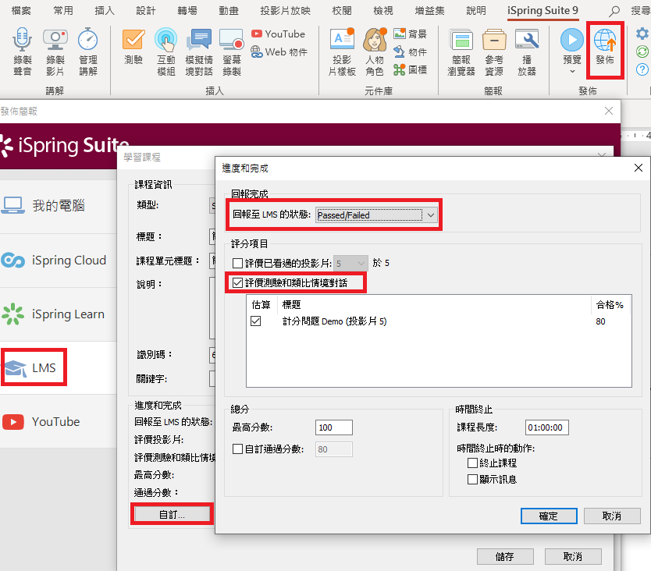The height and width of the screenshot is (571, 651).
Task: Click the 自訂 button
Action: (171, 513)
